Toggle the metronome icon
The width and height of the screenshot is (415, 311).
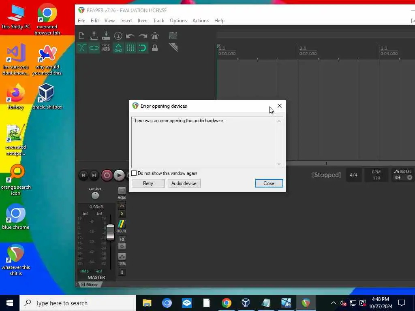(x=155, y=36)
